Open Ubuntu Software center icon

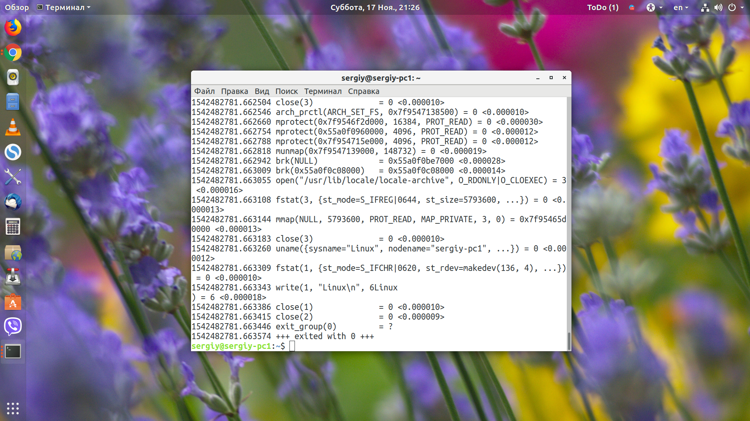[13, 302]
